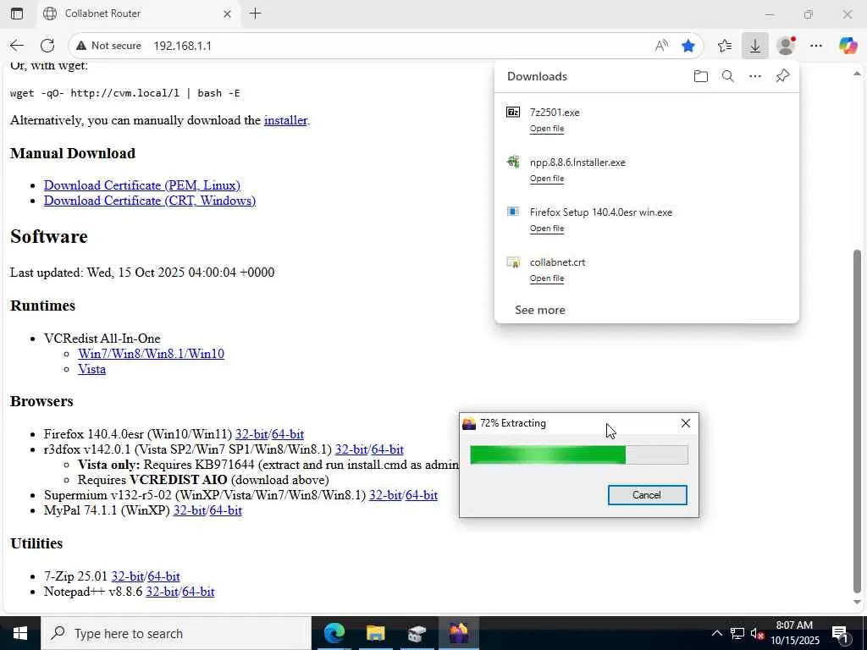Open downloads folder icon in Downloads panel

(x=700, y=76)
